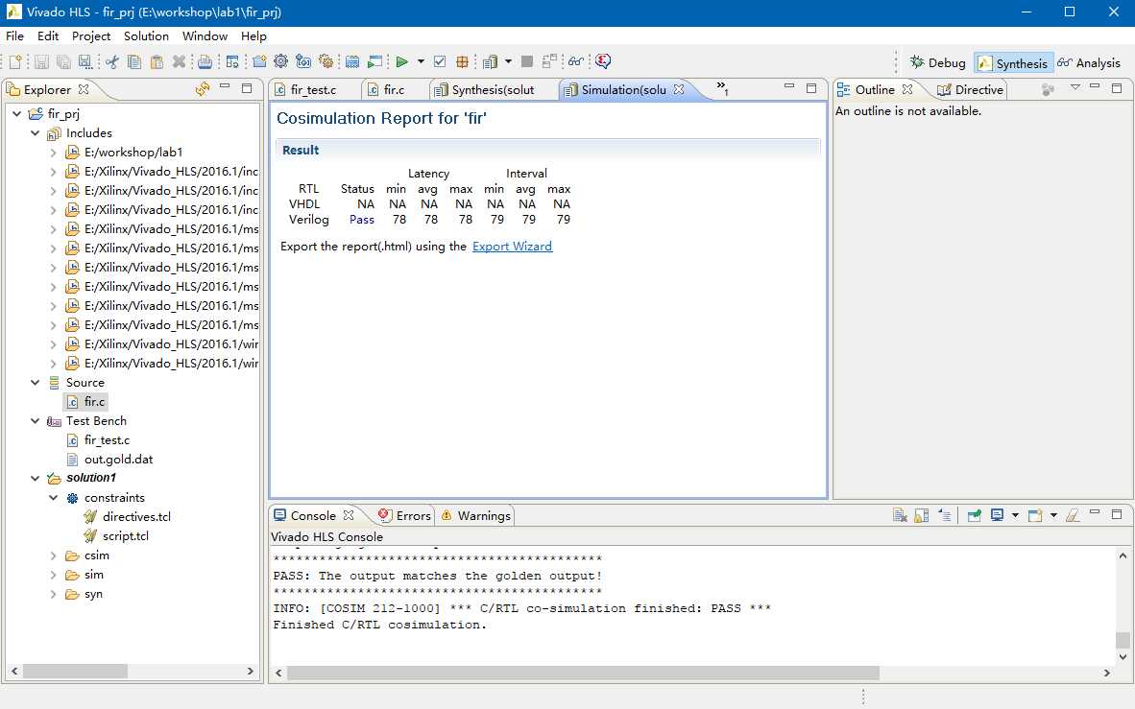1135x709 pixels.
Task: Minimize the Console panel
Action: [1095, 513]
